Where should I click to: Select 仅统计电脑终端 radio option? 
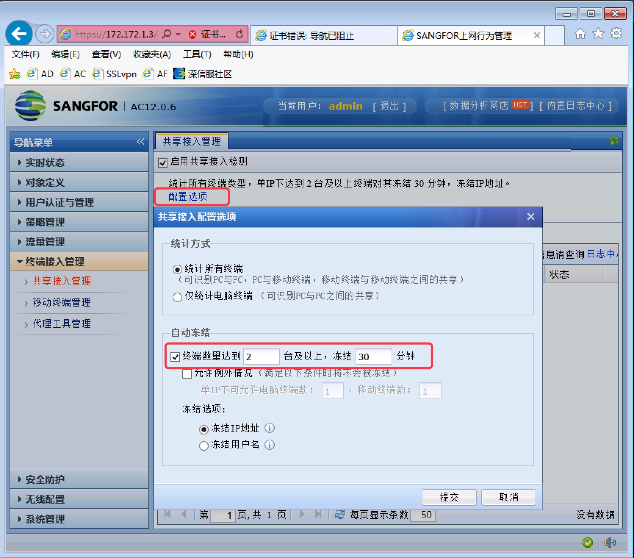click(x=177, y=297)
